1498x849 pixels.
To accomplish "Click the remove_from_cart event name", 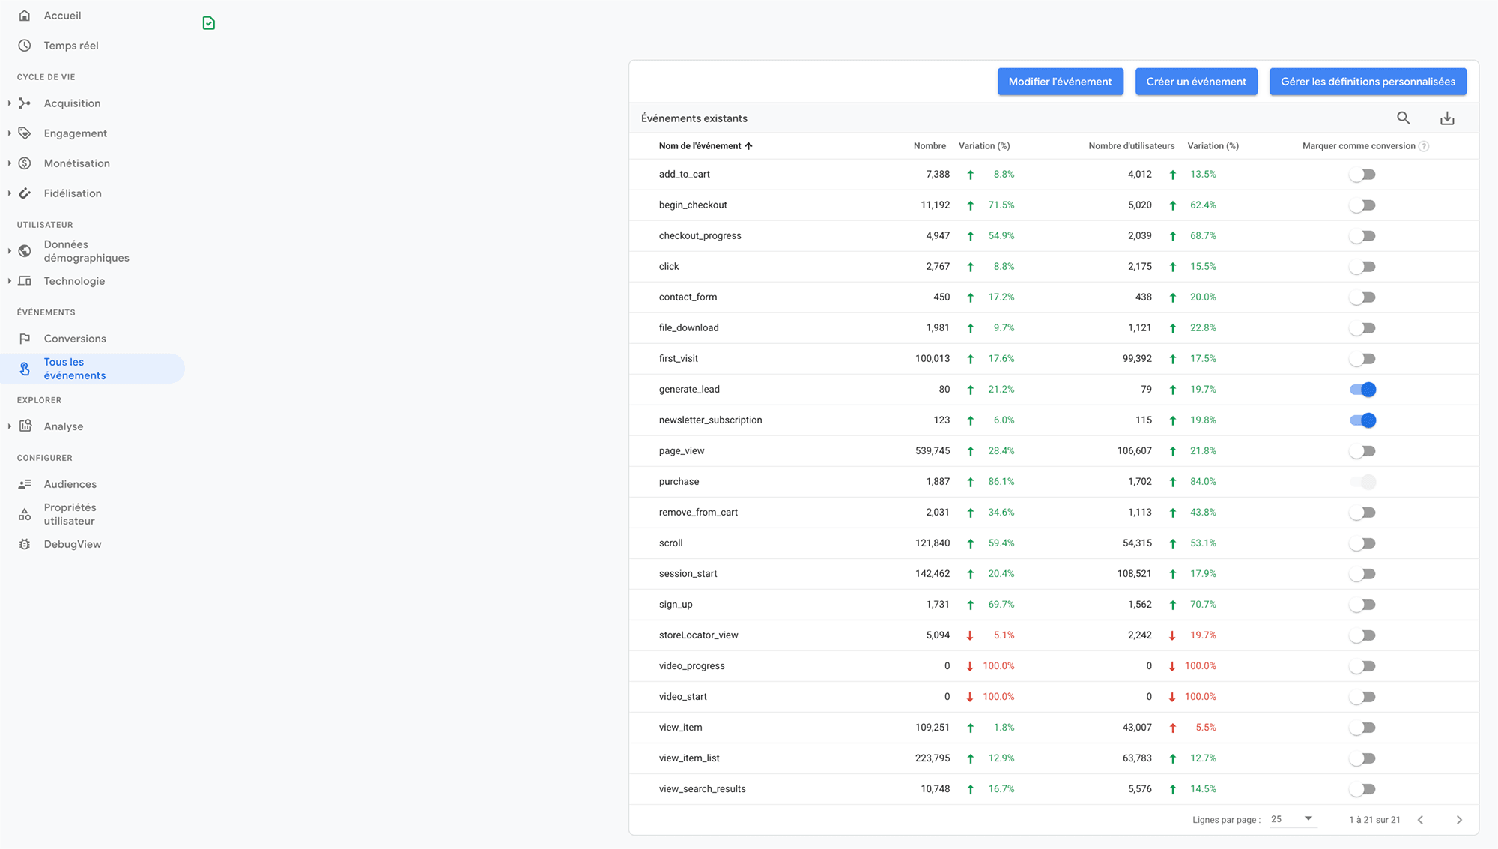I will [699, 513].
